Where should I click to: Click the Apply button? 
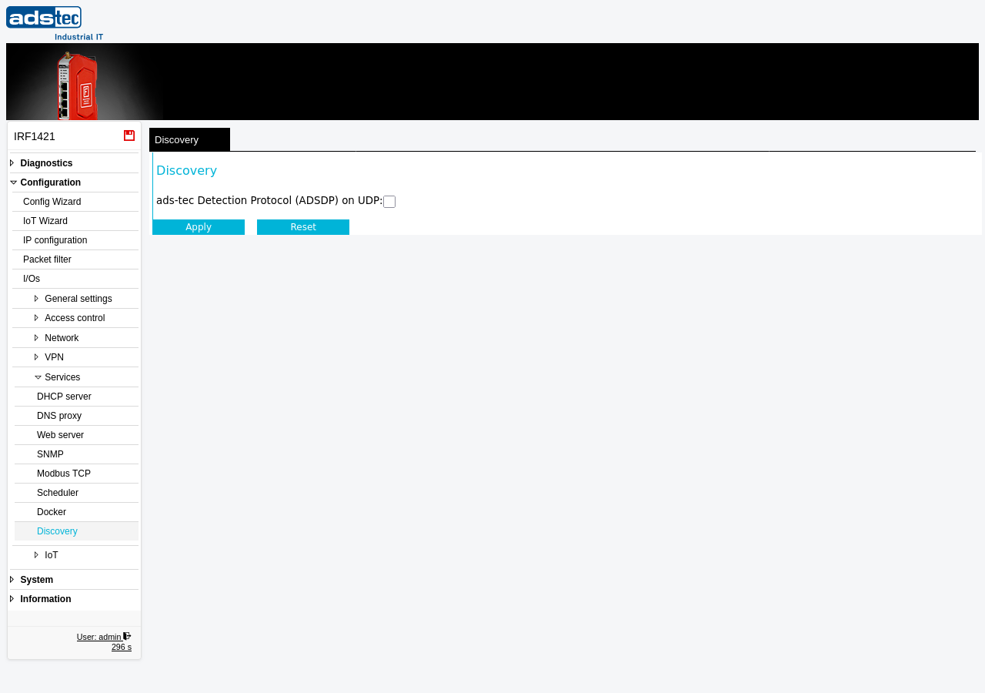[x=199, y=227]
